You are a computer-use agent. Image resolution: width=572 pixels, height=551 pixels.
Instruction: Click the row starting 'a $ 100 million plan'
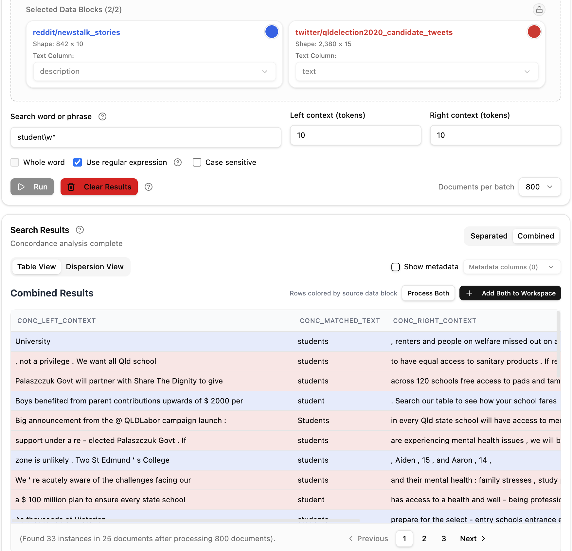pyautogui.click(x=286, y=500)
